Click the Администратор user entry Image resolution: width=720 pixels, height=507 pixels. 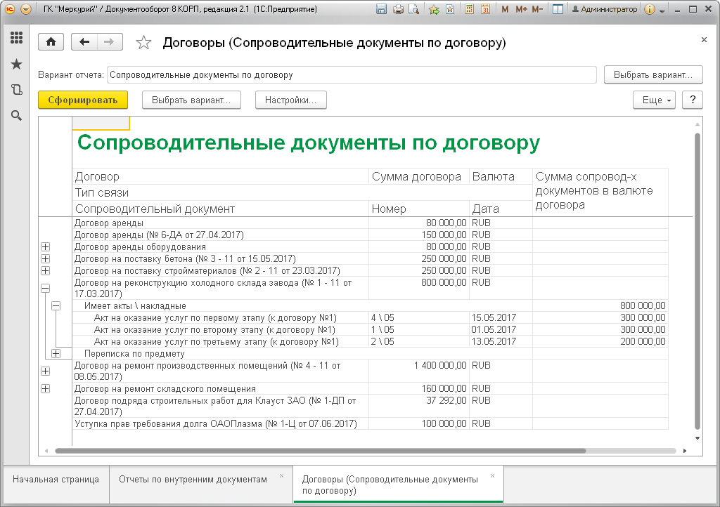tap(605, 9)
